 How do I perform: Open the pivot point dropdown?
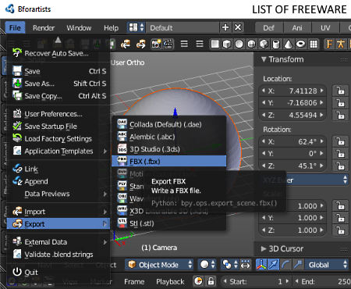point(229,265)
